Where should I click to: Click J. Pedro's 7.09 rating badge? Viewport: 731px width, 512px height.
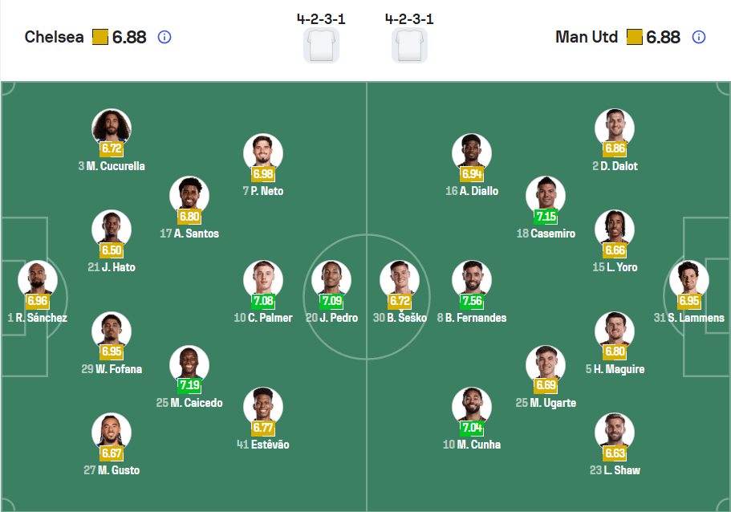[331, 301]
